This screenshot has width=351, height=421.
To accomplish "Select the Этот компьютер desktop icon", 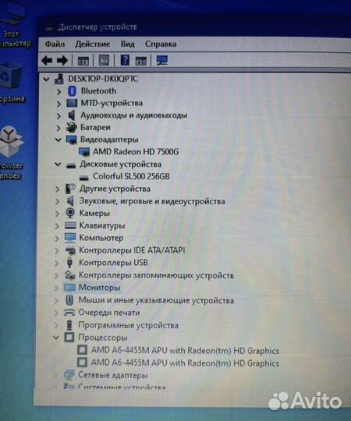I will [13, 26].
